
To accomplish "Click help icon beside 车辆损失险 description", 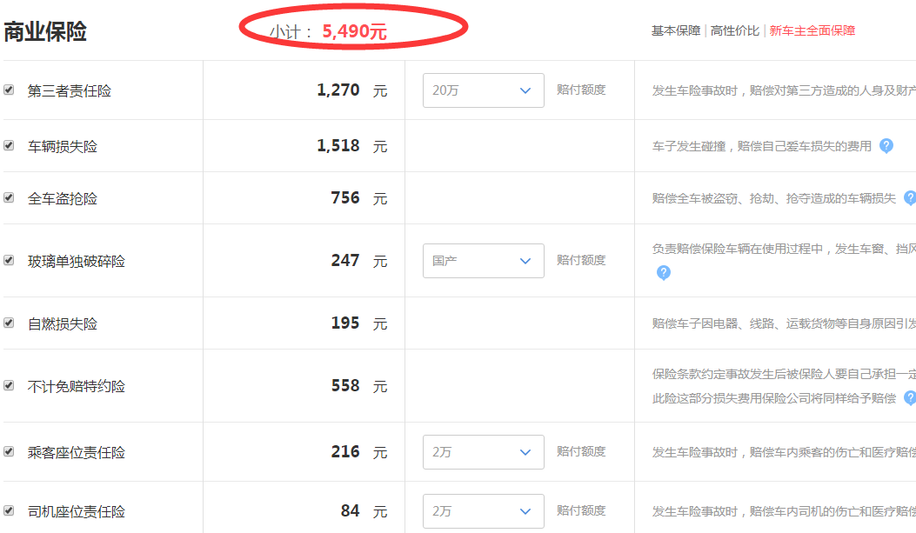I will [886, 146].
